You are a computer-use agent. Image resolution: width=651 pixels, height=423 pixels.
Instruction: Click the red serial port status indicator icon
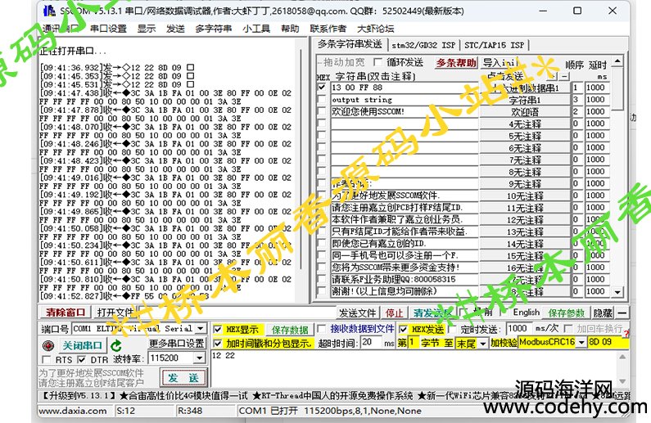point(48,345)
